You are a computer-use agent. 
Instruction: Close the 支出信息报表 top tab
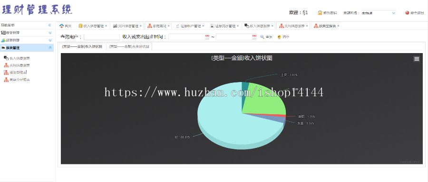[x=307, y=26]
